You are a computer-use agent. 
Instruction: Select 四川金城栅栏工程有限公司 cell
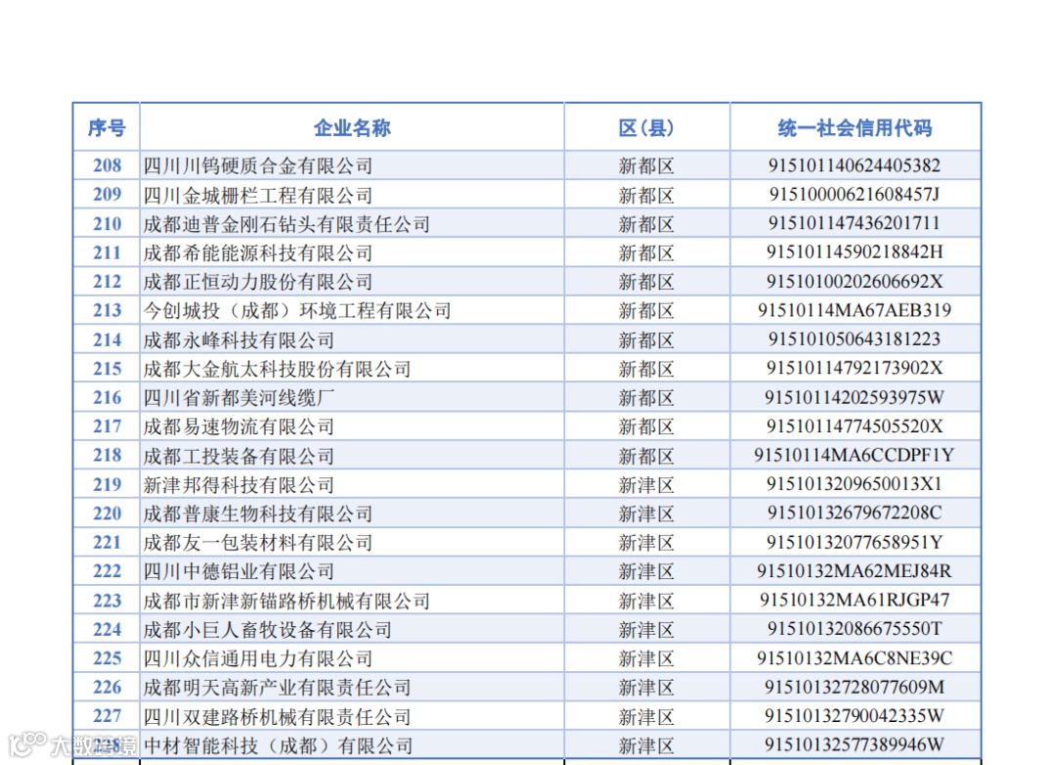258,196
